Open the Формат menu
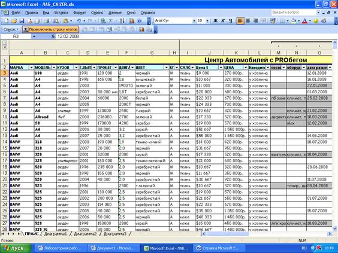The image size is (338, 253). [x=80, y=13]
